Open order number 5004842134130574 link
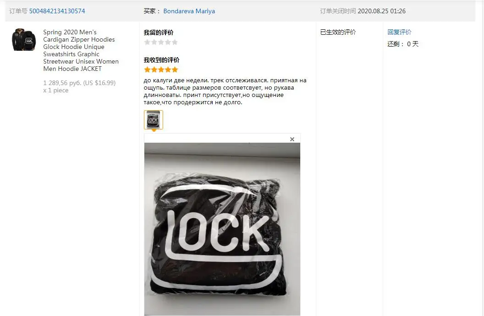484x316 pixels. click(57, 11)
